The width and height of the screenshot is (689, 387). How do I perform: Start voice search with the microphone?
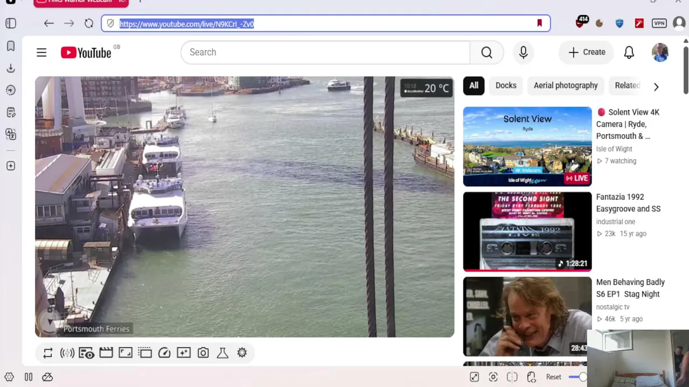[x=523, y=52]
